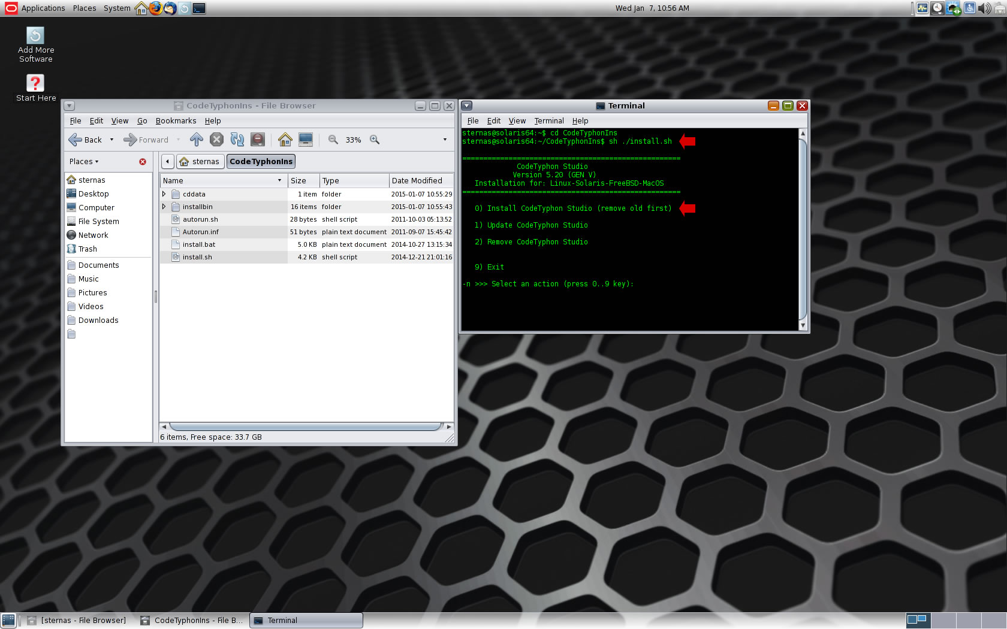Click the Network icon in Places sidebar
Viewport: 1007px width, 629px height.
(x=71, y=235)
